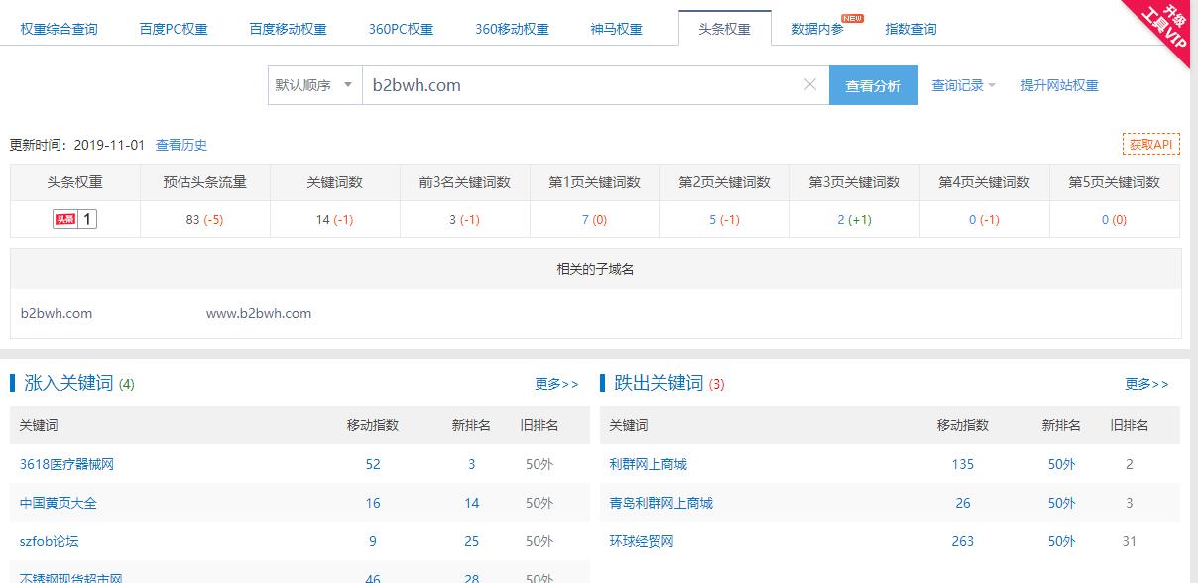Clear the domain search field with X
1198x583 pixels.
coord(809,85)
